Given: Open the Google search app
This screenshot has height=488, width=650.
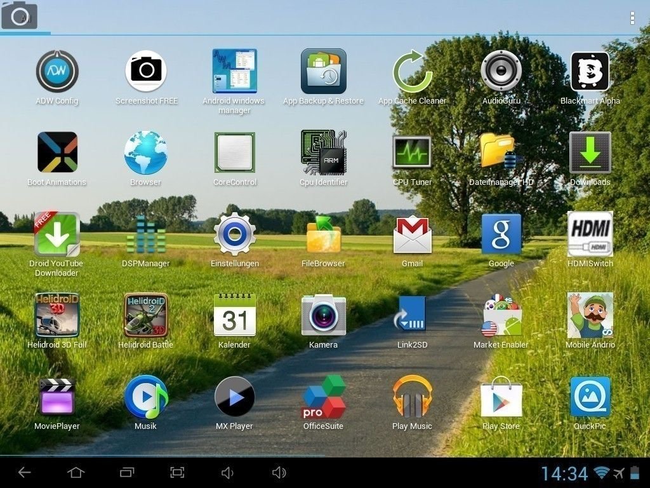Looking at the screenshot, I should pyautogui.click(x=501, y=234).
